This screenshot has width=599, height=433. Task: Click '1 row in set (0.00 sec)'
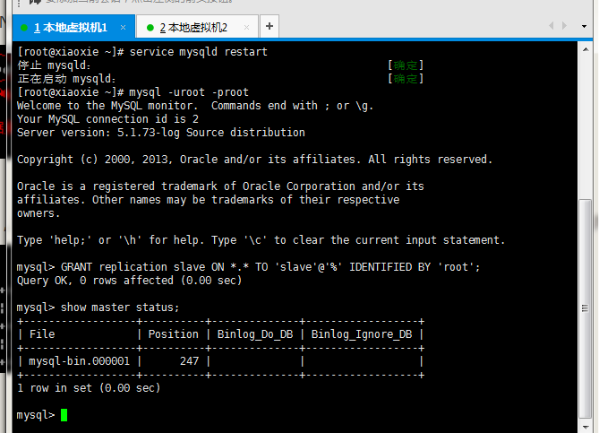89,388
